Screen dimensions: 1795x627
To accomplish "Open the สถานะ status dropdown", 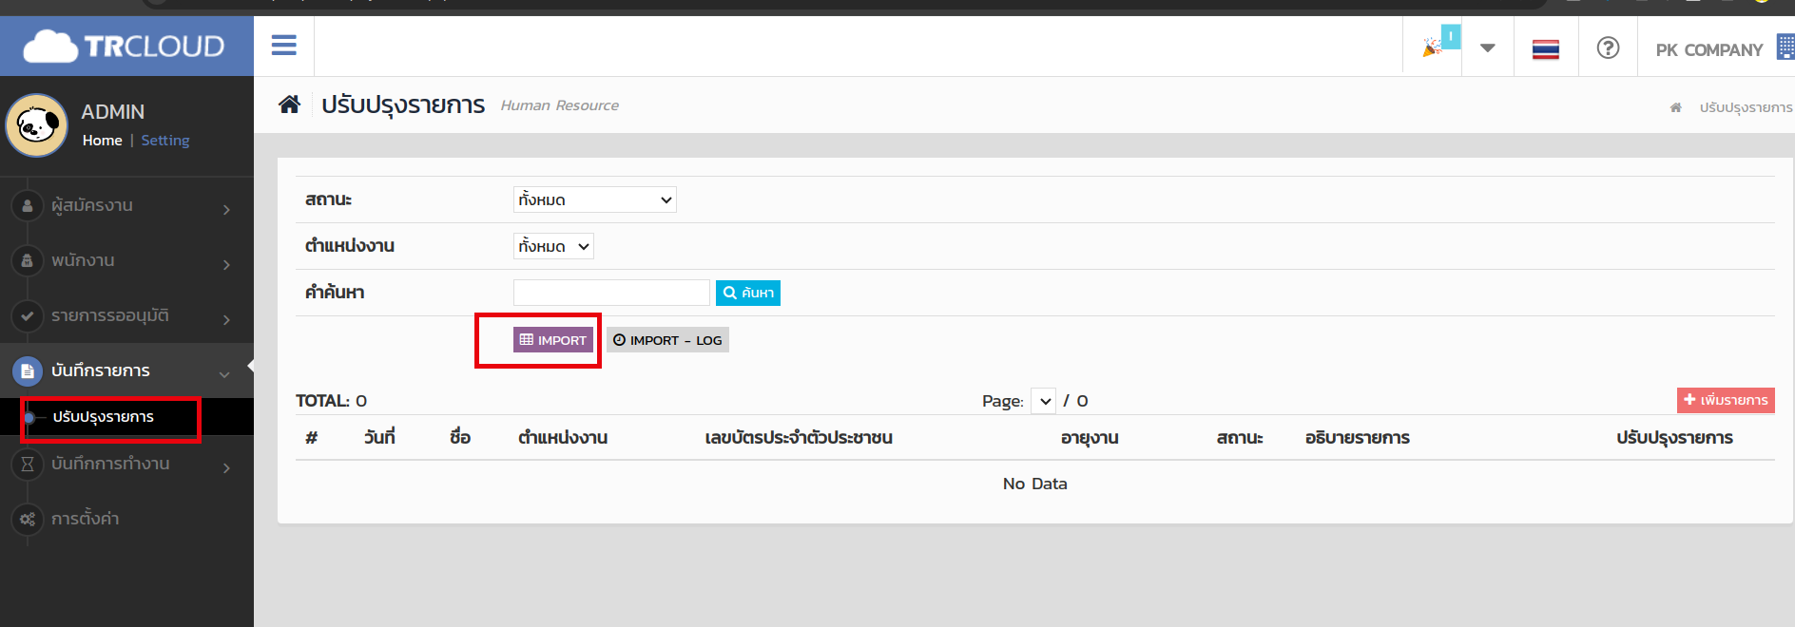I will click(595, 199).
